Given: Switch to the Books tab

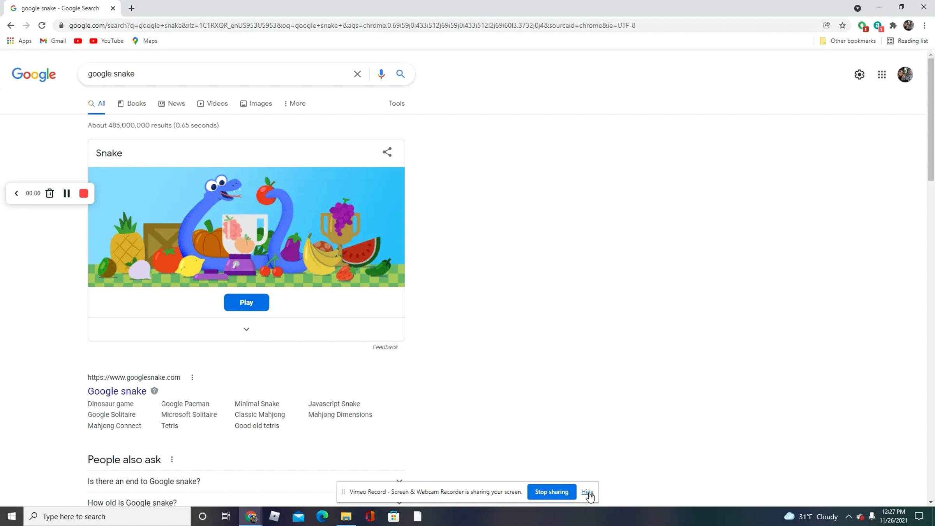Looking at the screenshot, I should [132, 104].
